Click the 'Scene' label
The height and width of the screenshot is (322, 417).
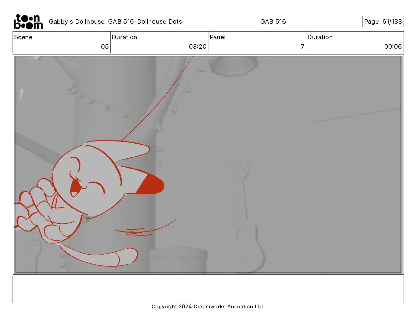point(23,37)
